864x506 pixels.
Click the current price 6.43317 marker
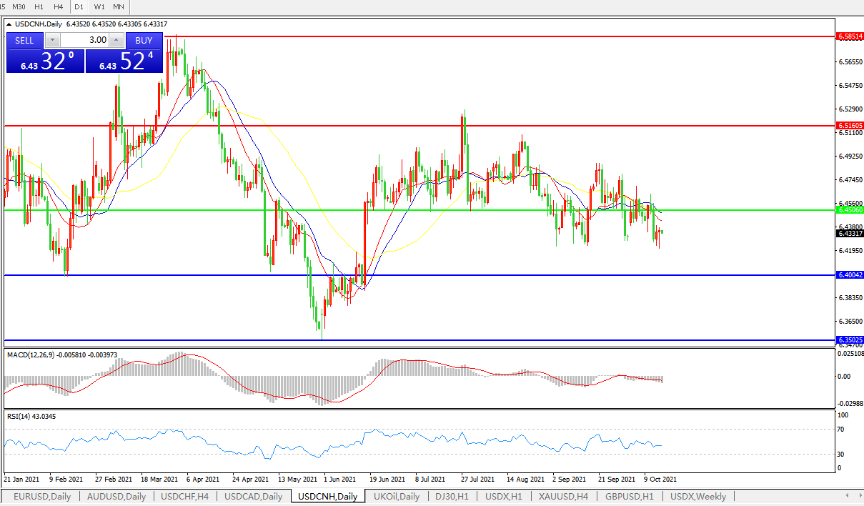[x=849, y=233]
